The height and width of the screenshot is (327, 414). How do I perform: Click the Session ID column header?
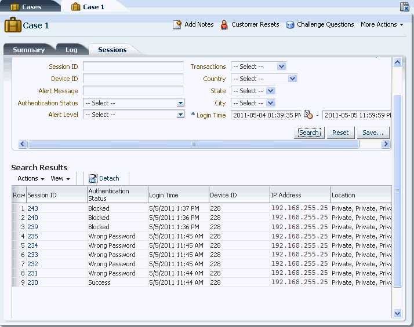56,194
